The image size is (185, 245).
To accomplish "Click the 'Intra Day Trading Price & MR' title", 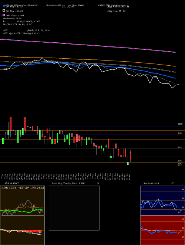I will (x=68, y=183).
